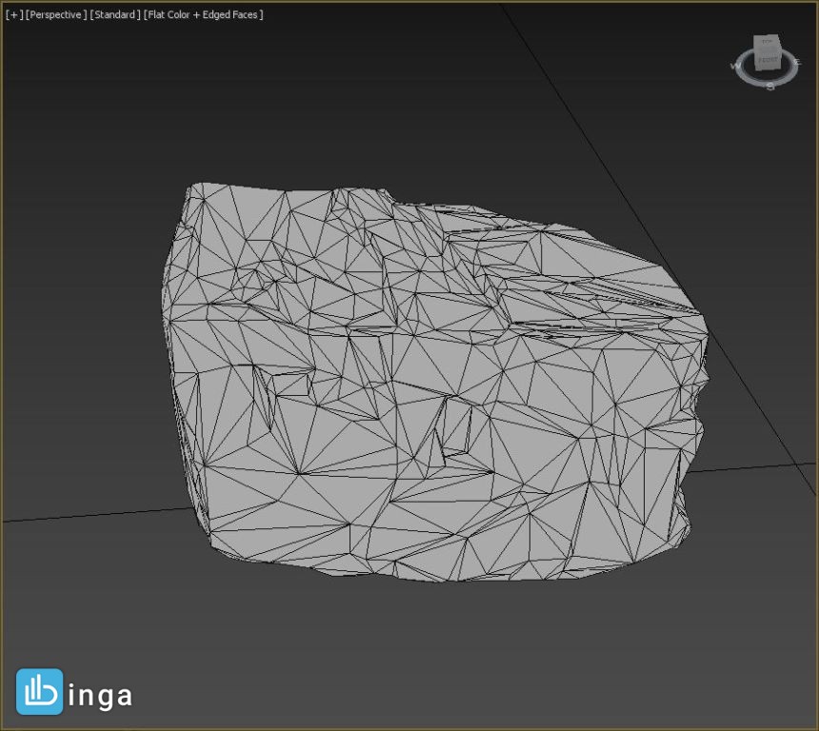Open the Perspective point-of-view menu

pyautogui.click(x=56, y=14)
